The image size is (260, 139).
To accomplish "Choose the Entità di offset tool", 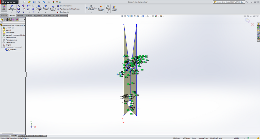I will click(53, 9).
